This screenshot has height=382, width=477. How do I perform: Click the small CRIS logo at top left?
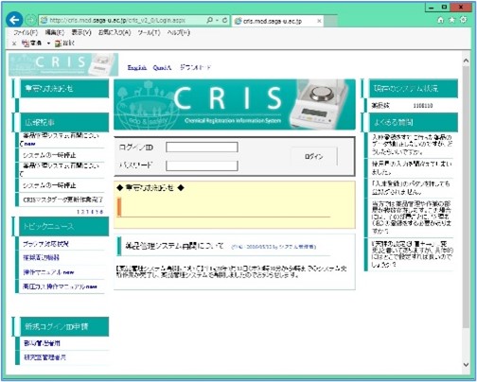click(63, 64)
